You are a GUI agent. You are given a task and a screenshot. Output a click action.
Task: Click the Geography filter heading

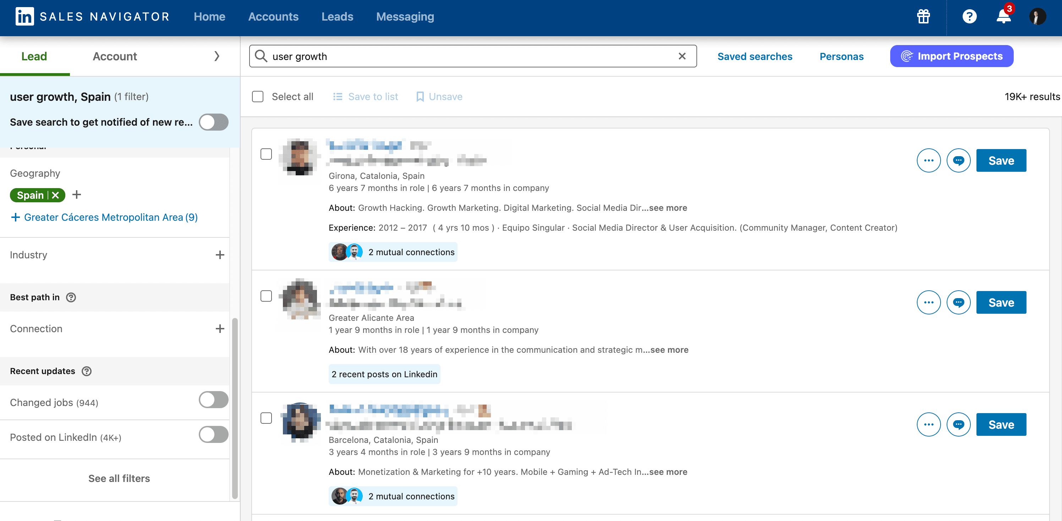click(x=35, y=173)
